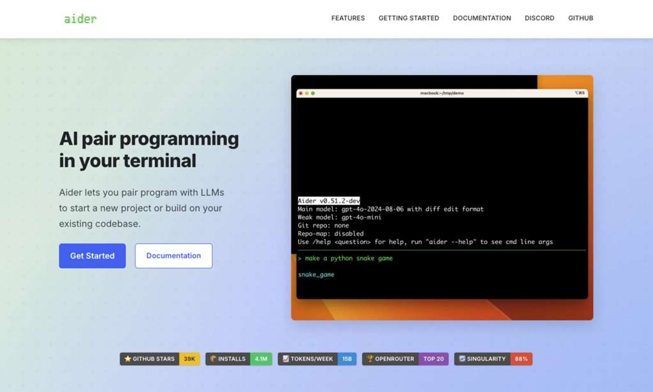Screen dimensions: 653x392
Task: Click the Installs 4.1M badge
Action: (238, 359)
